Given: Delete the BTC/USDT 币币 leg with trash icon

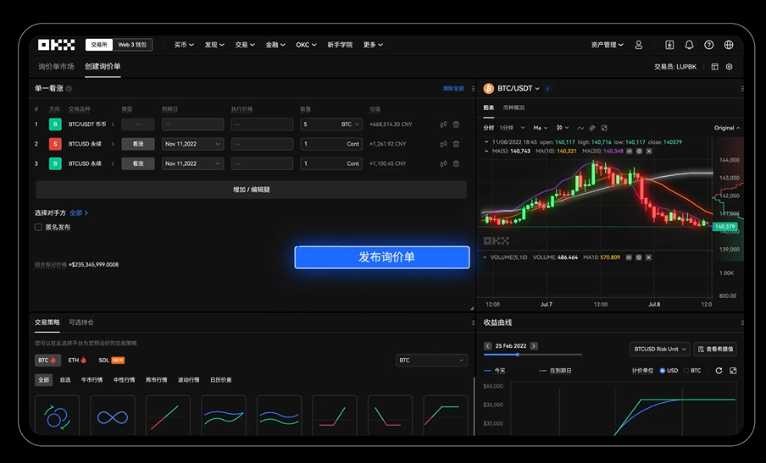Looking at the screenshot, I should [x=456, y=124].
